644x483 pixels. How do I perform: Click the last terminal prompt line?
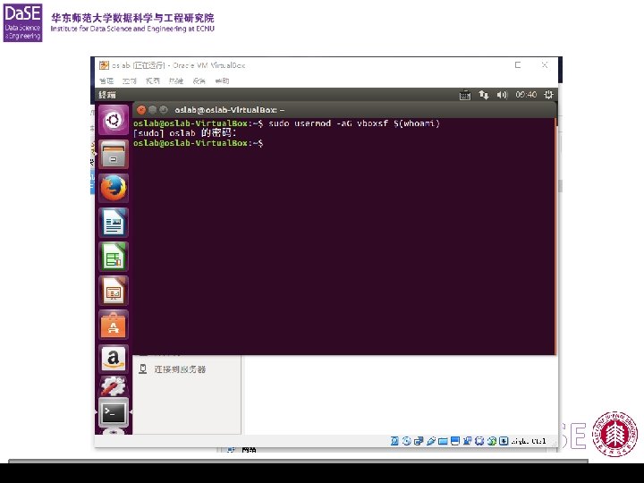coord(199,143)
